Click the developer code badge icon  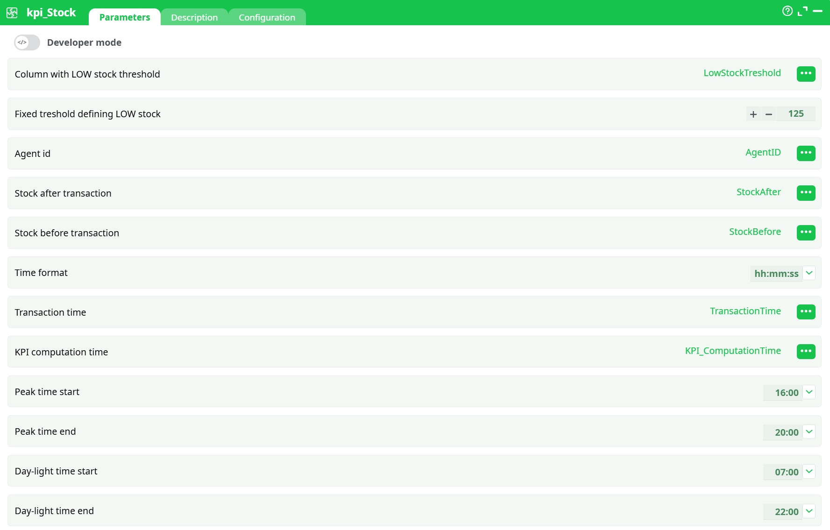click(22, 42)
